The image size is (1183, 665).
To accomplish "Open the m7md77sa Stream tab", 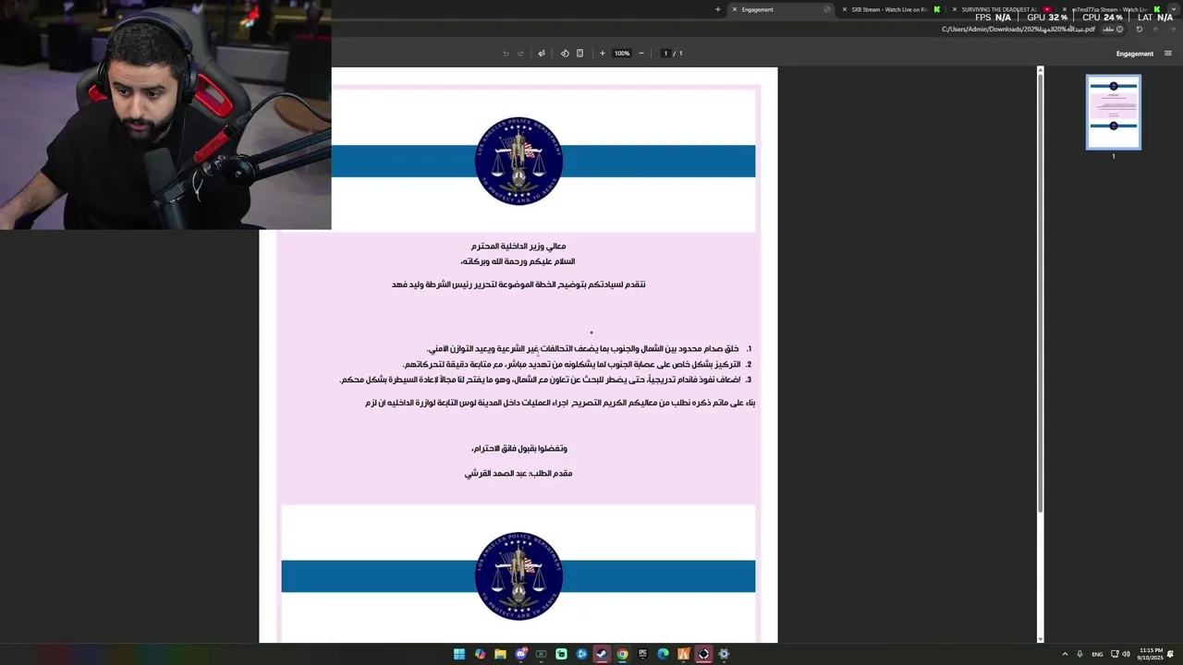I will tap(1109, 9).
